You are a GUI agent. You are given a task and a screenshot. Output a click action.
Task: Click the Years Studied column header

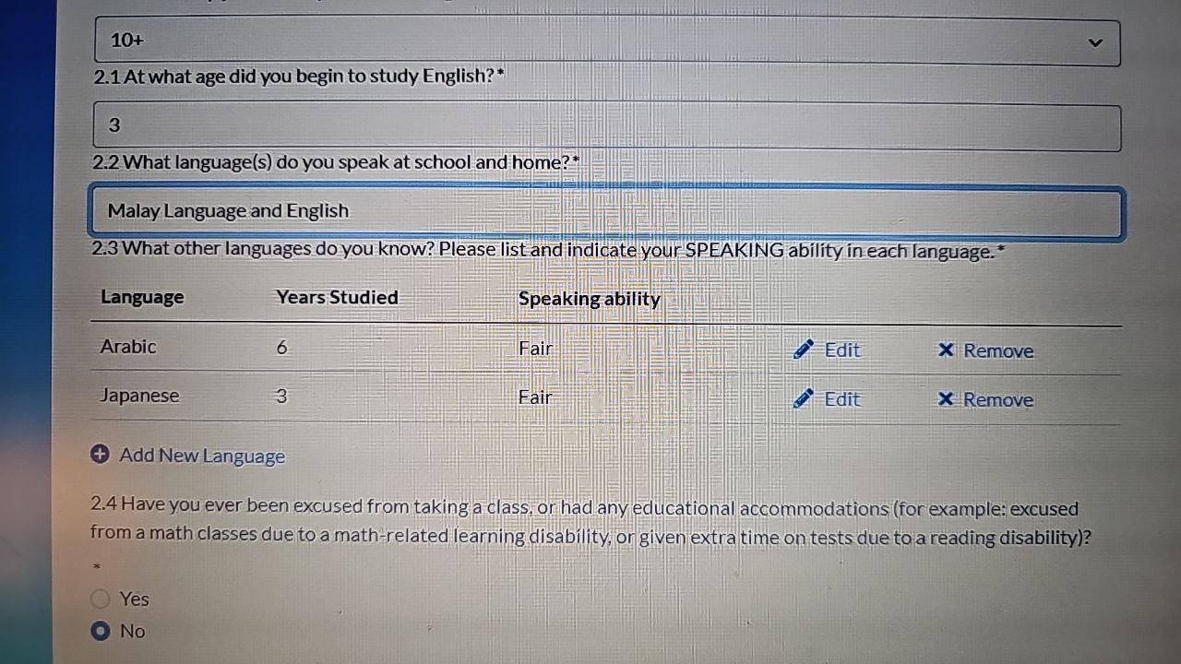(337, 297)
